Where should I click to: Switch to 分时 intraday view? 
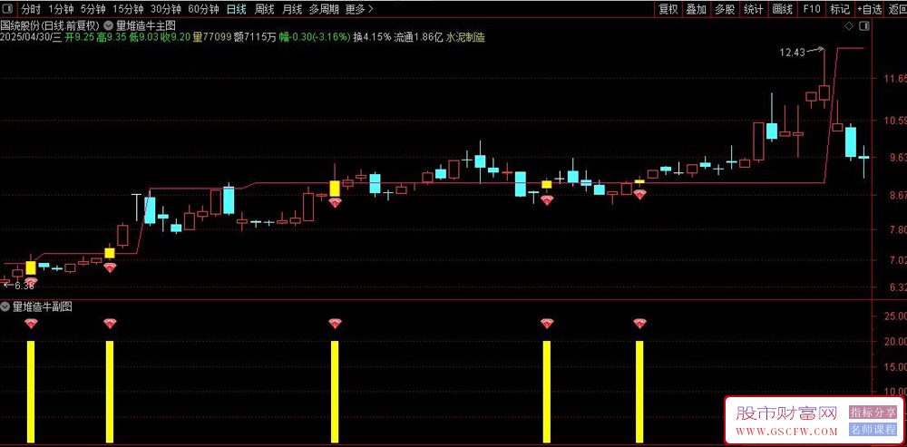tap(31, 9)
